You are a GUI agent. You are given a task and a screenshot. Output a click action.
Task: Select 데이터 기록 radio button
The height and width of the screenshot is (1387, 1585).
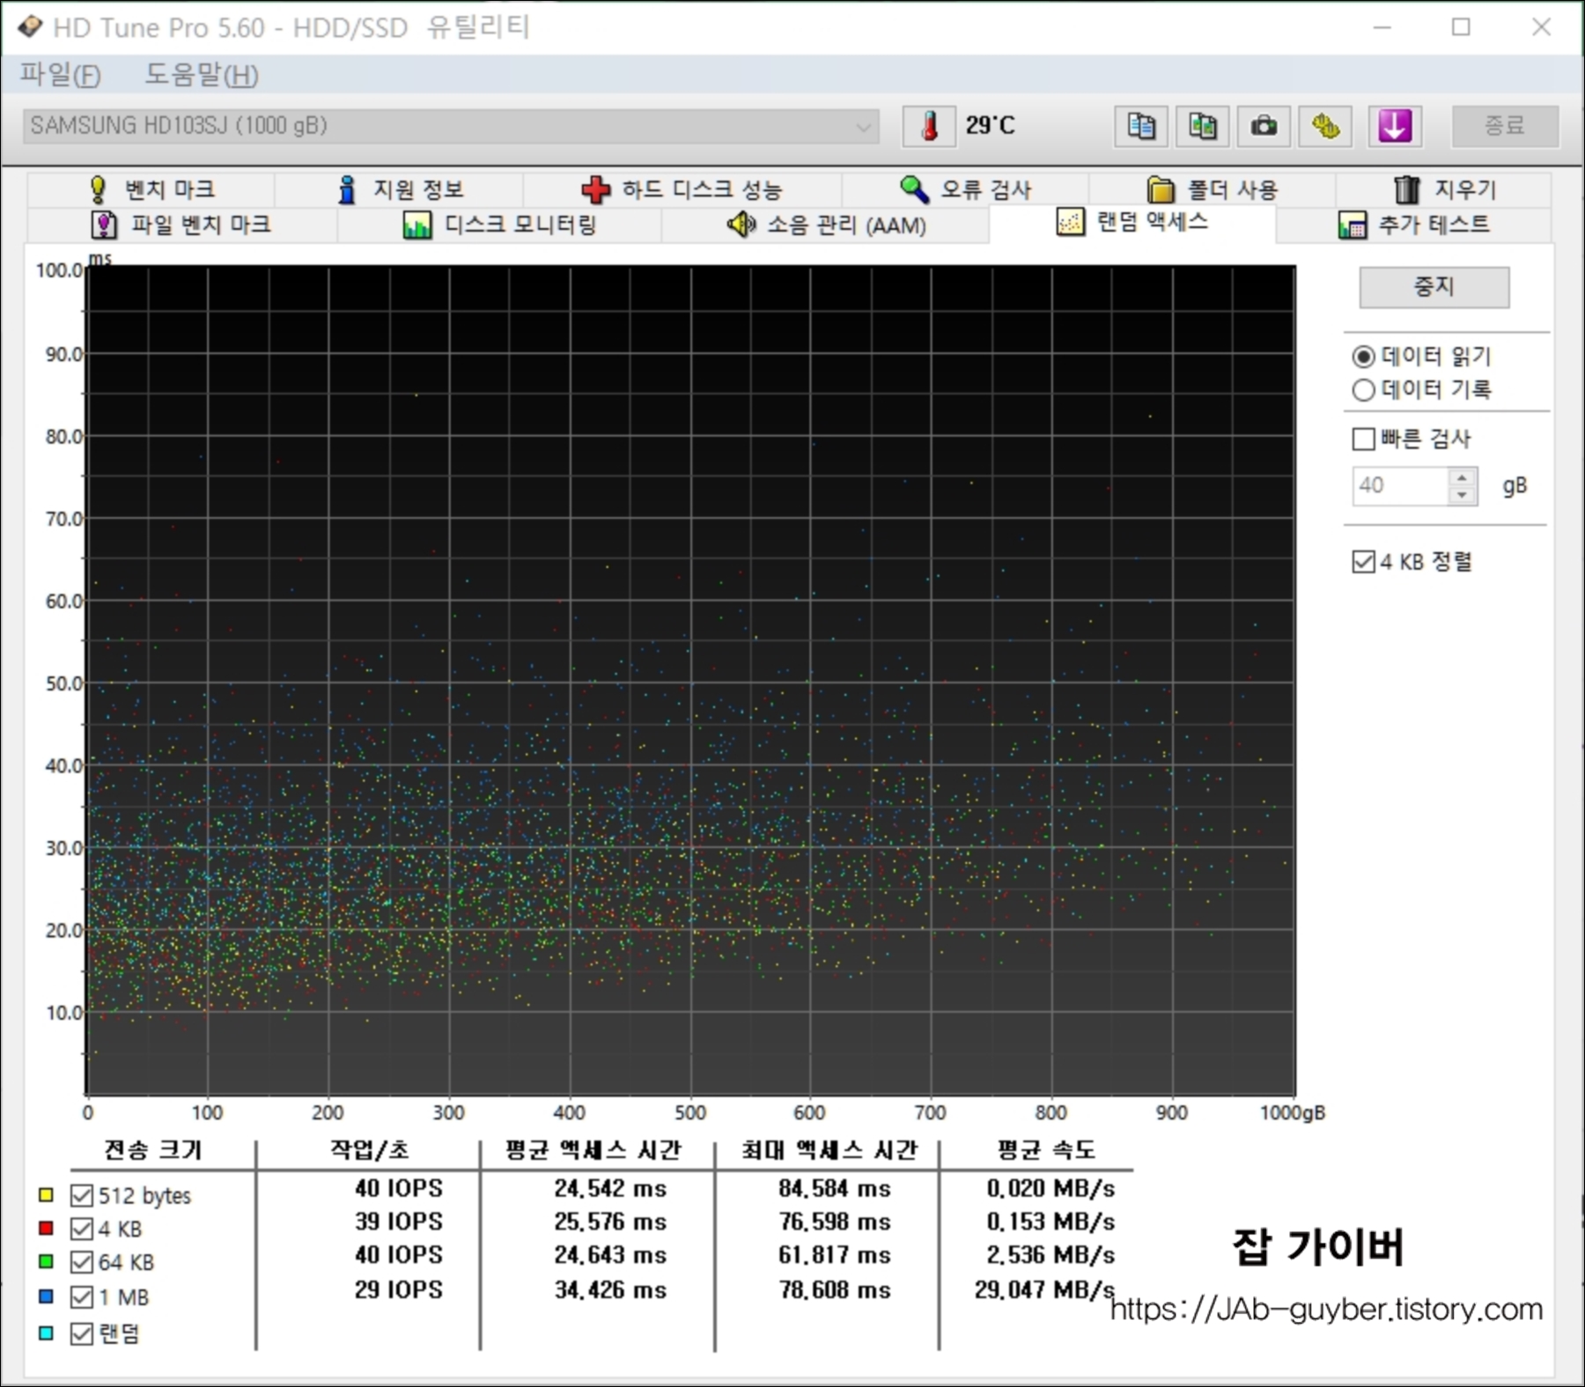click(x=1362, y=390)
